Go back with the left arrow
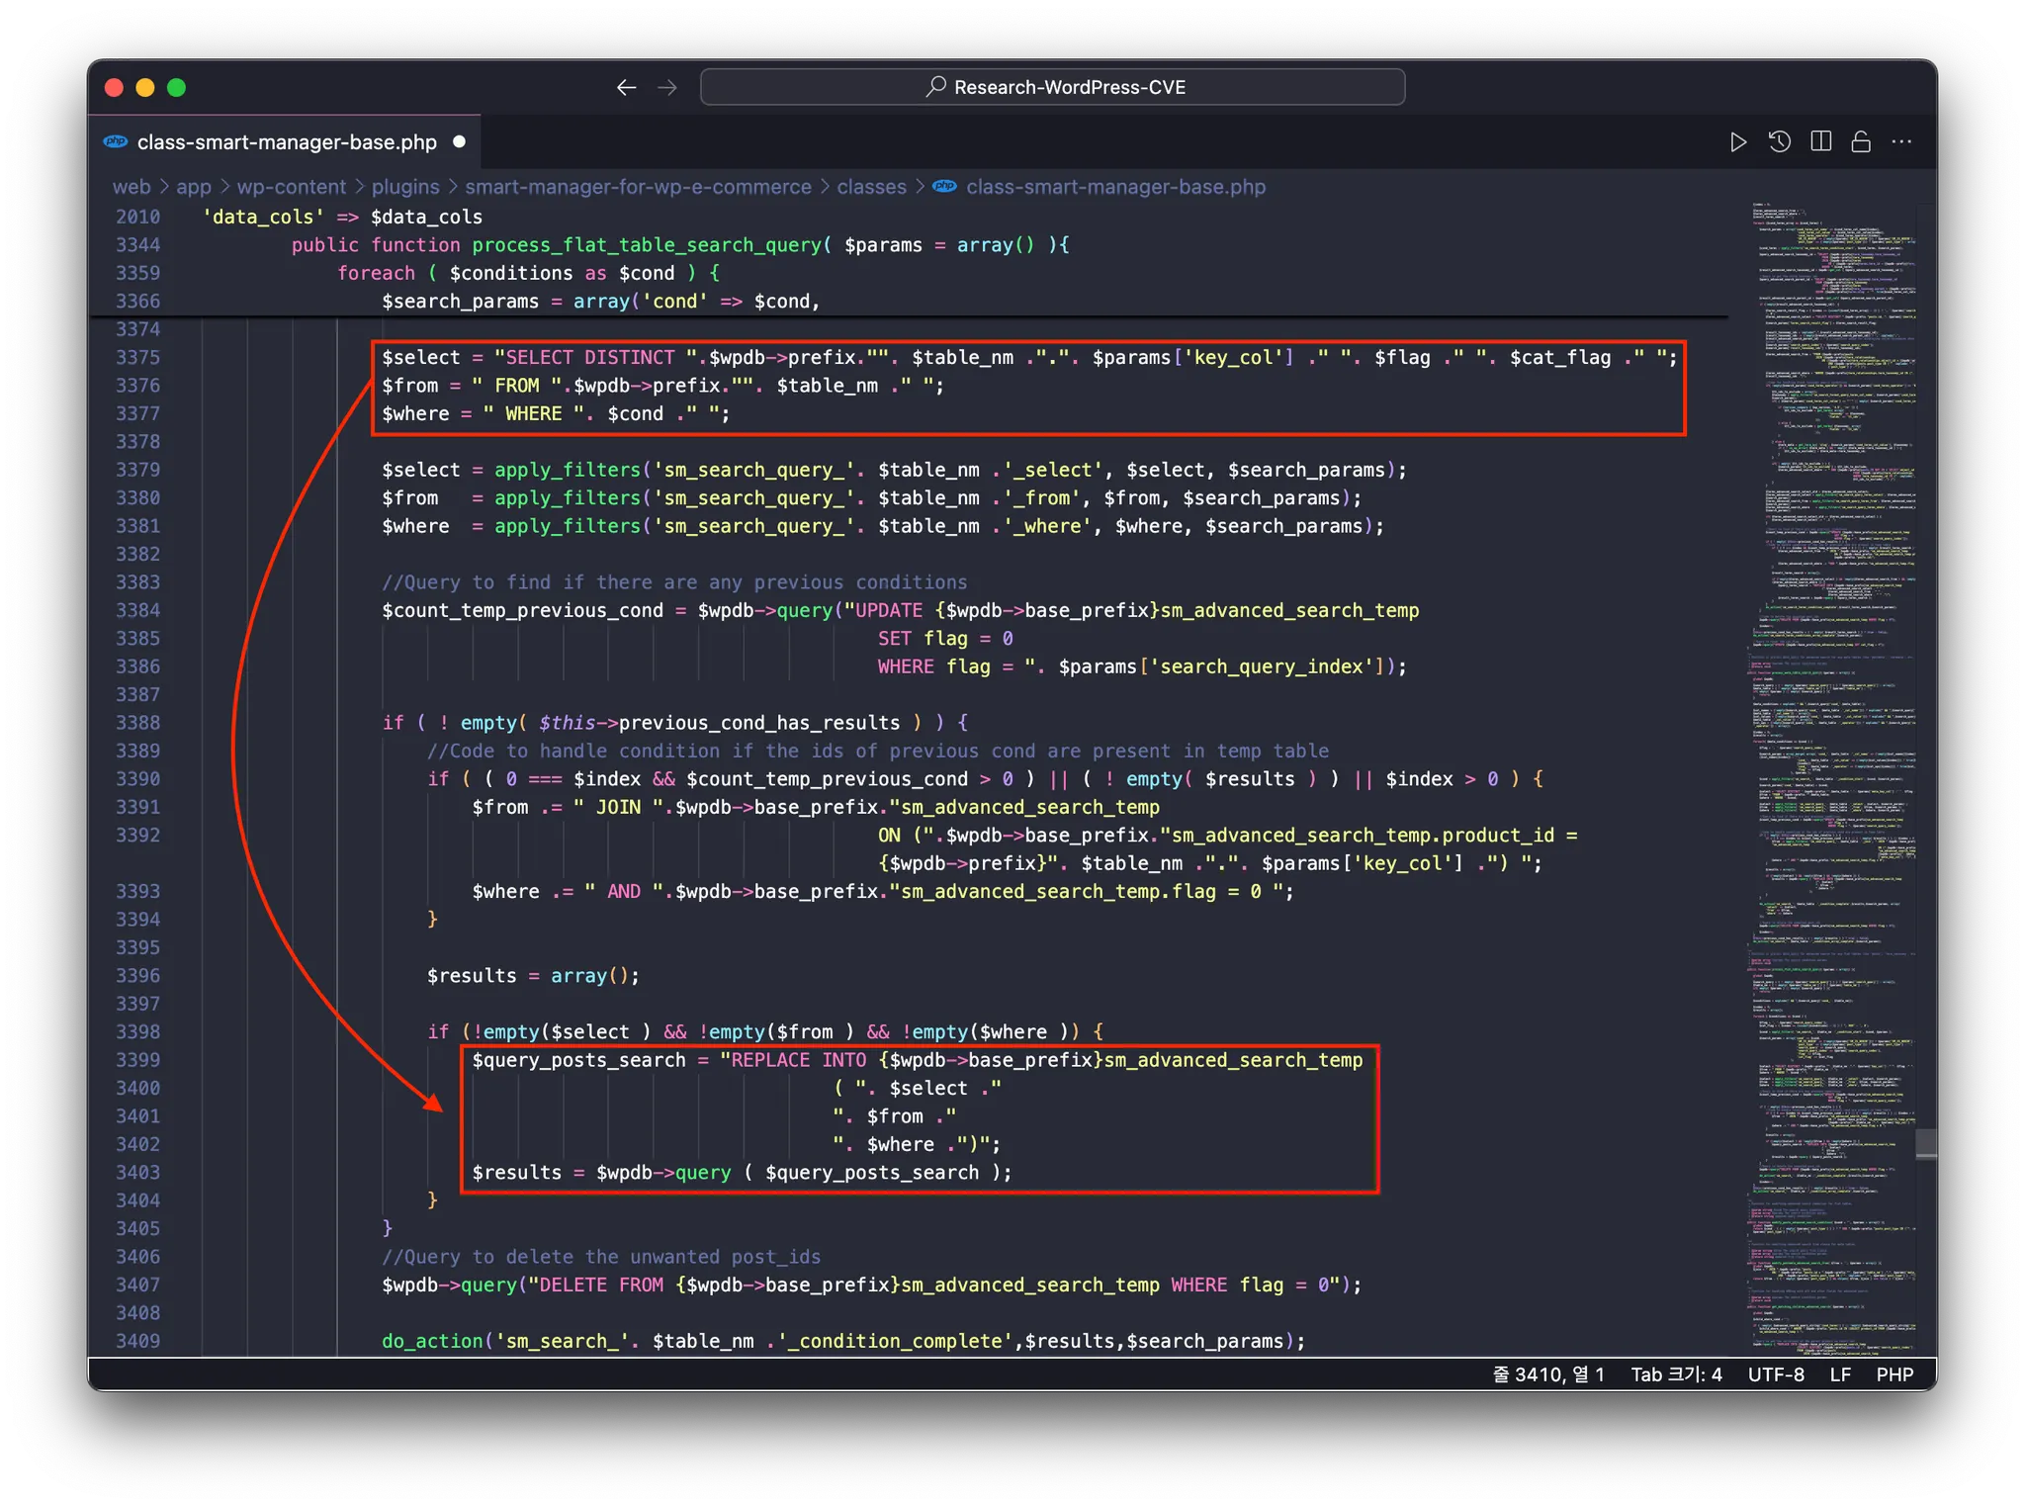The height and width of the screenshot is (1507, 2025). tap(626, 88)
